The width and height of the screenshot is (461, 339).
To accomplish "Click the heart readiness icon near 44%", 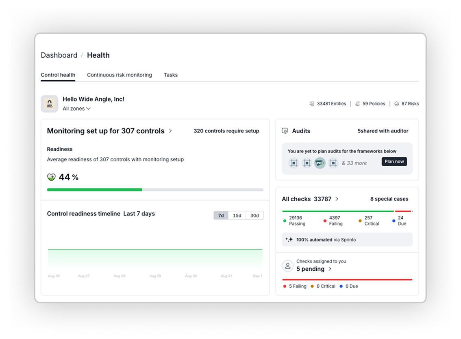I will click(x=51, y=177).
